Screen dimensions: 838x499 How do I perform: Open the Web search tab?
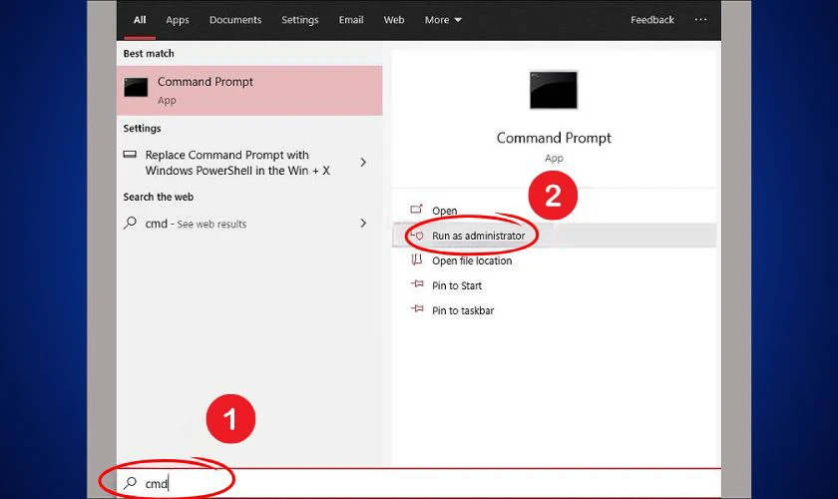point(394,20)
